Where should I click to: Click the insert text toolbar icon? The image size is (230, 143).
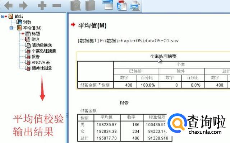click(x=135, y=6)
